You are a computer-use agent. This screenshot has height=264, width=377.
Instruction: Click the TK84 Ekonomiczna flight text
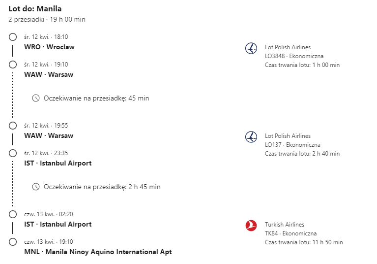click(290, 233)
